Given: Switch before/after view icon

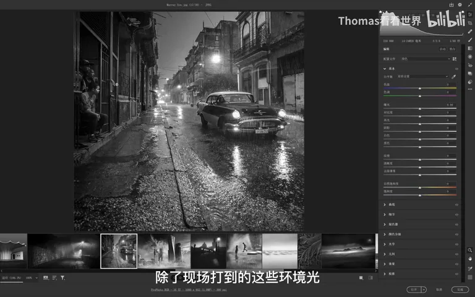Looking at the screenshot, I should 361,278.
